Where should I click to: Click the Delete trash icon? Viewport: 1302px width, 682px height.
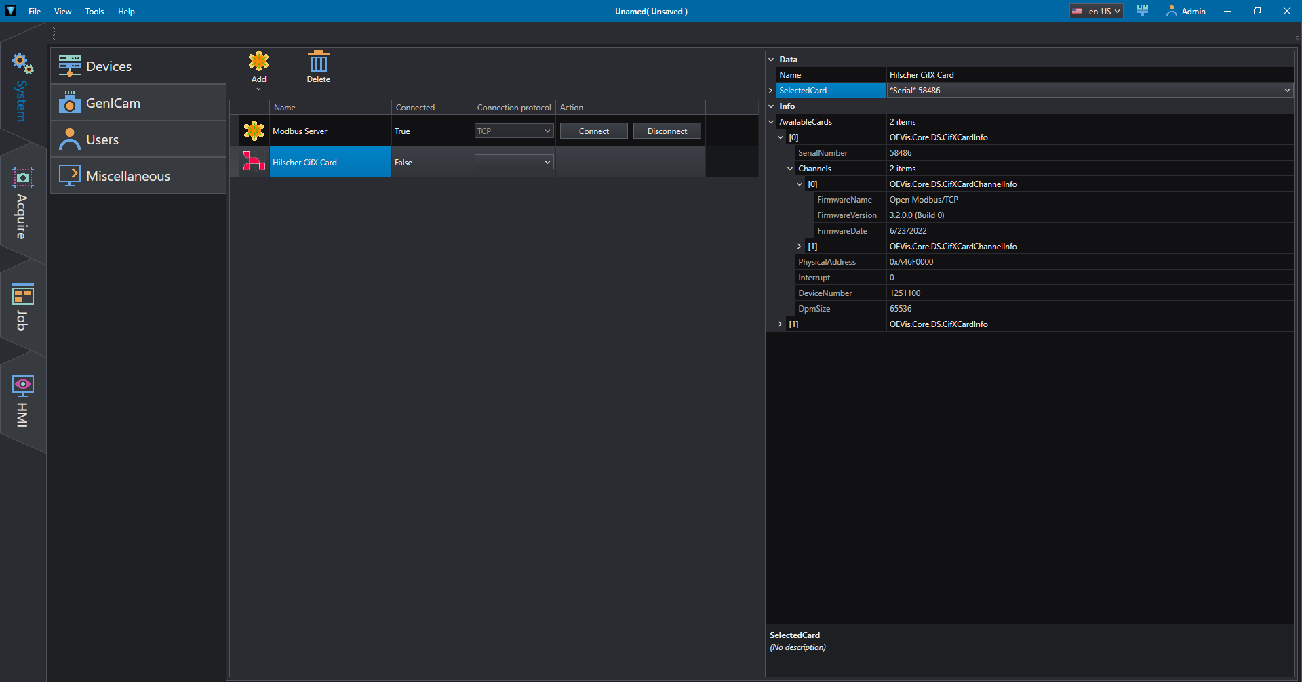click(x=318, y=62)
